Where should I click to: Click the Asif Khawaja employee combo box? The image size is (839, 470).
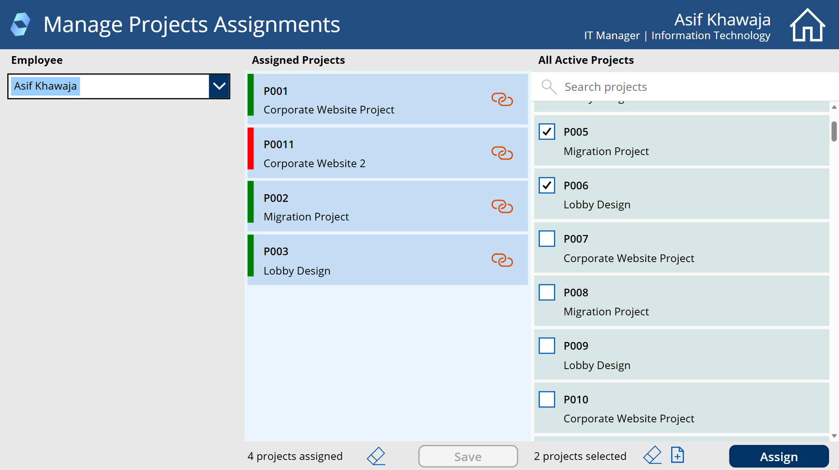(x=109, y=86)
